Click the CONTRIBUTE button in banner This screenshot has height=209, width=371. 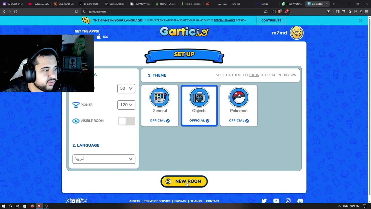click(271, 20)
